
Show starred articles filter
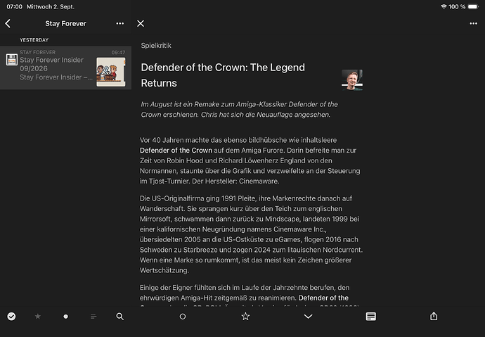38,317
